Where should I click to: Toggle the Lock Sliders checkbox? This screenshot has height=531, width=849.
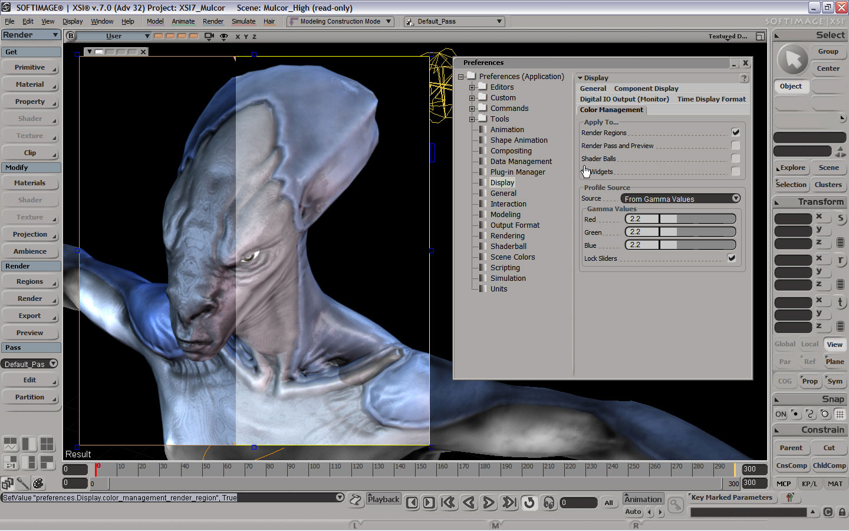(732, 258)
